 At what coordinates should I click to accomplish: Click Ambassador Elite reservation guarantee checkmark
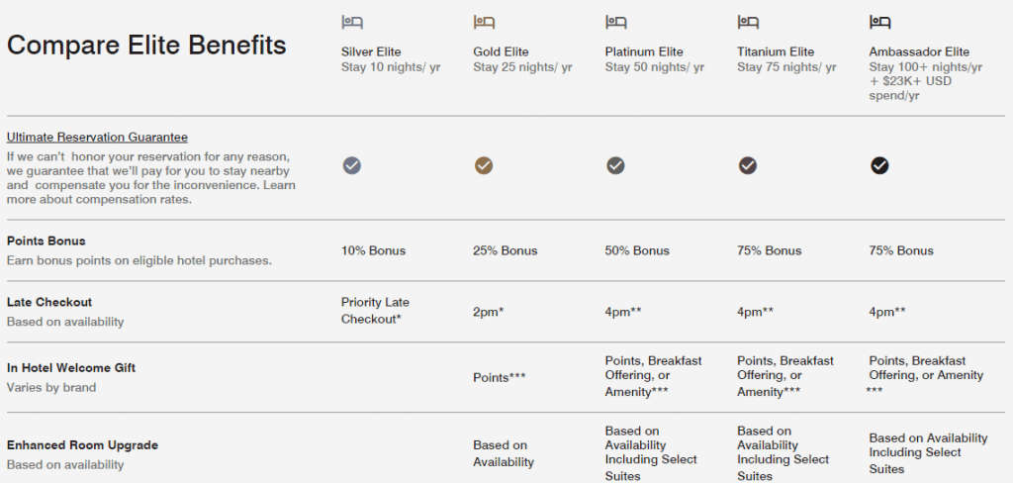pos(879,165)
